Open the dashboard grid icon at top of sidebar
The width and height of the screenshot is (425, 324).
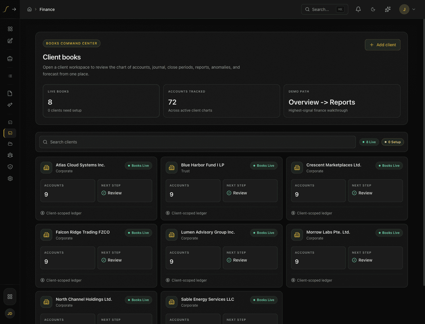10,29
